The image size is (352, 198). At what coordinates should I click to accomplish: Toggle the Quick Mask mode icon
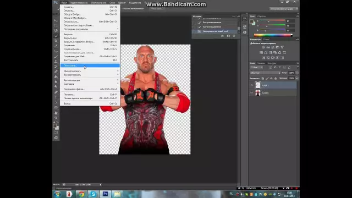(56, 133)
